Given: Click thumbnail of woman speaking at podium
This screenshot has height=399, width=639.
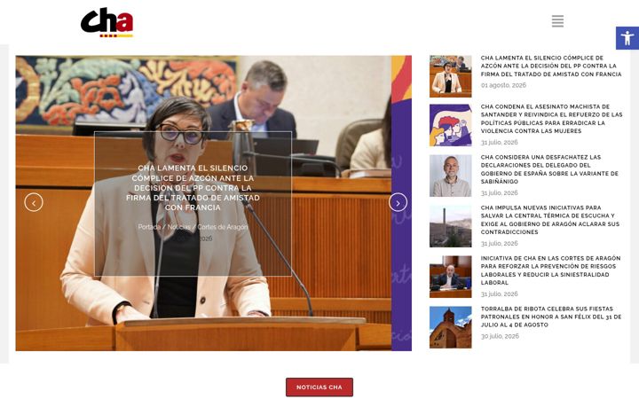Looking at the screenshot, I should (x=450, y=76).
